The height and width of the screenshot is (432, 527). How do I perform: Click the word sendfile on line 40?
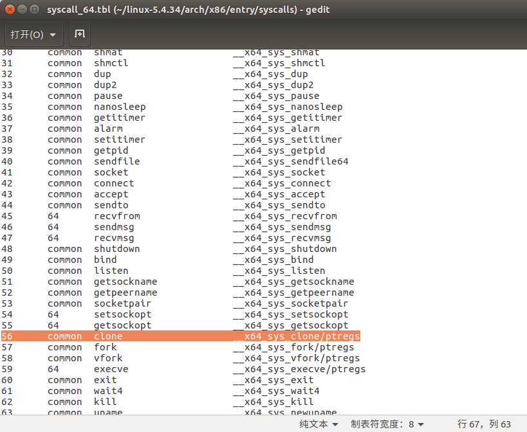[x=116, y=161]
